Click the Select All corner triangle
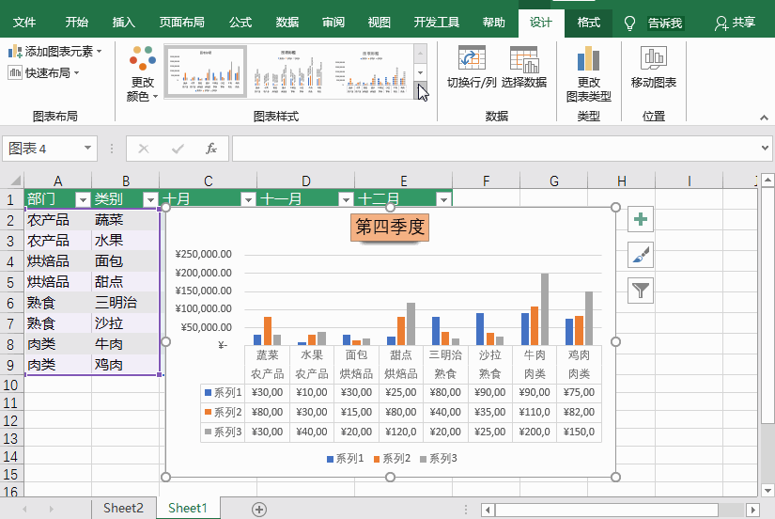The image size is (775, 519). click(14, 181)
